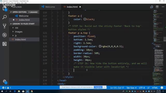166x93 pixels.
Task: Open the notification center icon in taskbar
Action: tap(163, 91)
